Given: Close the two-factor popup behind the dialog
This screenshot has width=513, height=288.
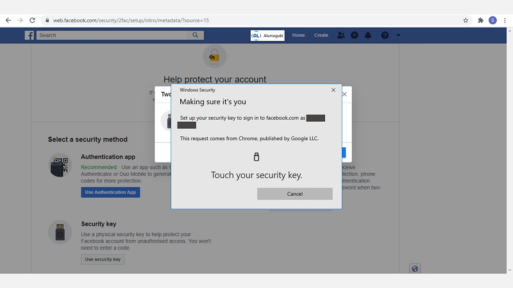Looking at the screenshot, I should 344,94.
